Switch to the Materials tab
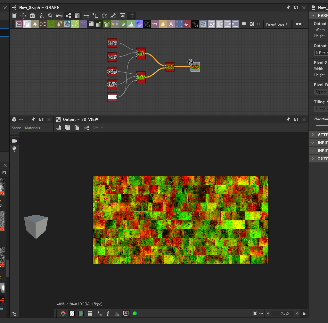The image size is (328, 323). pos(32,128)
